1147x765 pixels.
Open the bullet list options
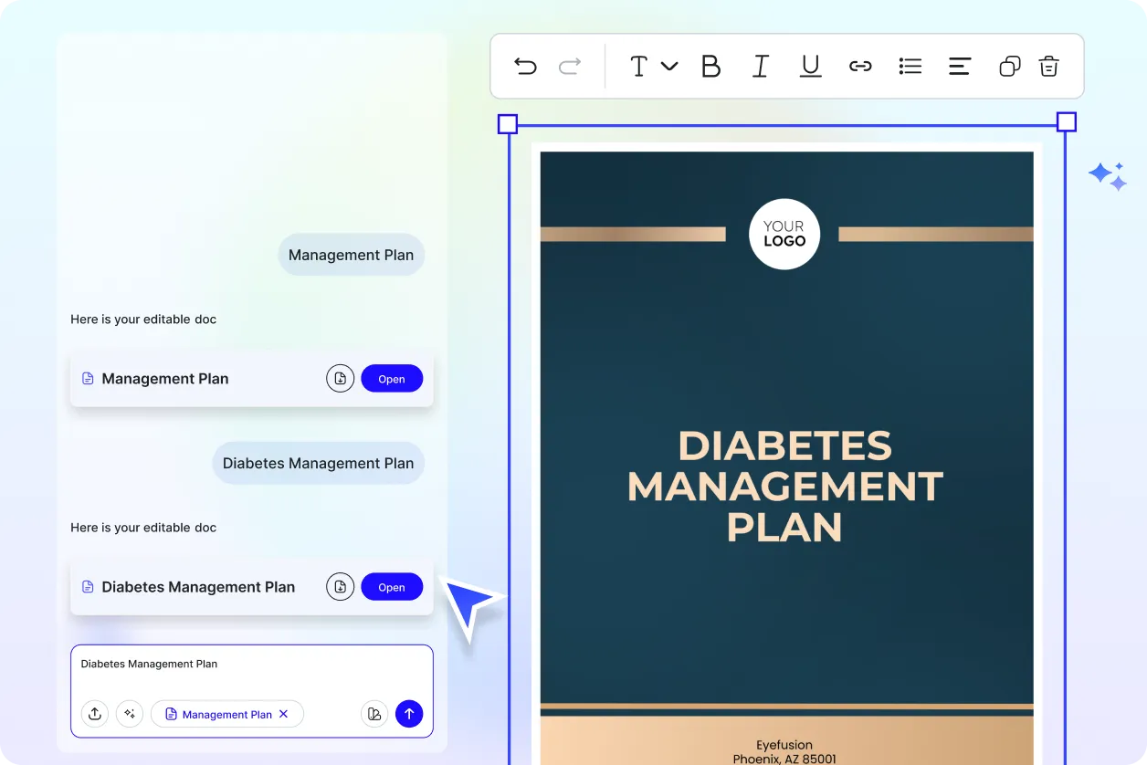[x=910, y=66]
